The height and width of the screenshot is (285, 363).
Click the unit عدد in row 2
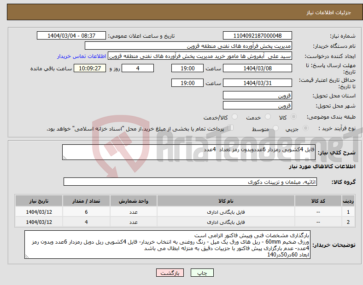tap(134, 222)
